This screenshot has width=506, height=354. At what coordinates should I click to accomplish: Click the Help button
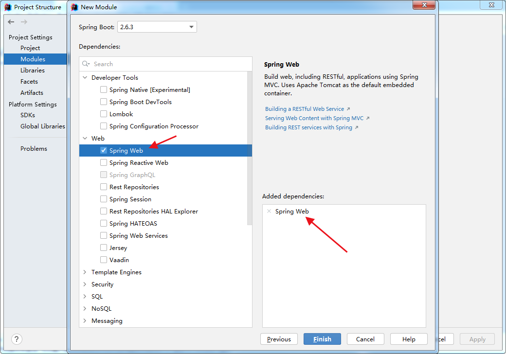pyautogui.click(x=409, y=339)
